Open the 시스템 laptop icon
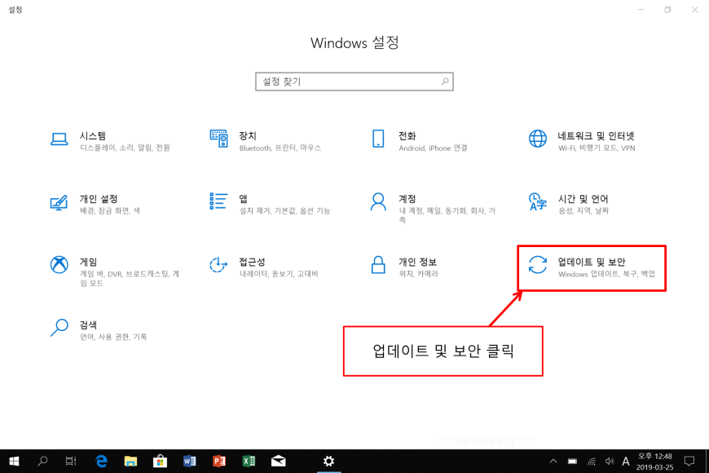709x473 pixels. tap(59, 139)
